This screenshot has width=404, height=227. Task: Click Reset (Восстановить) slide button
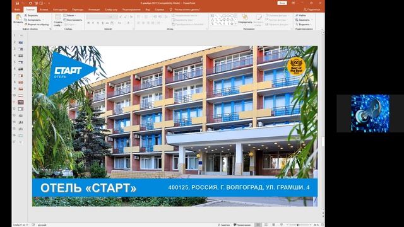[73, 20]
